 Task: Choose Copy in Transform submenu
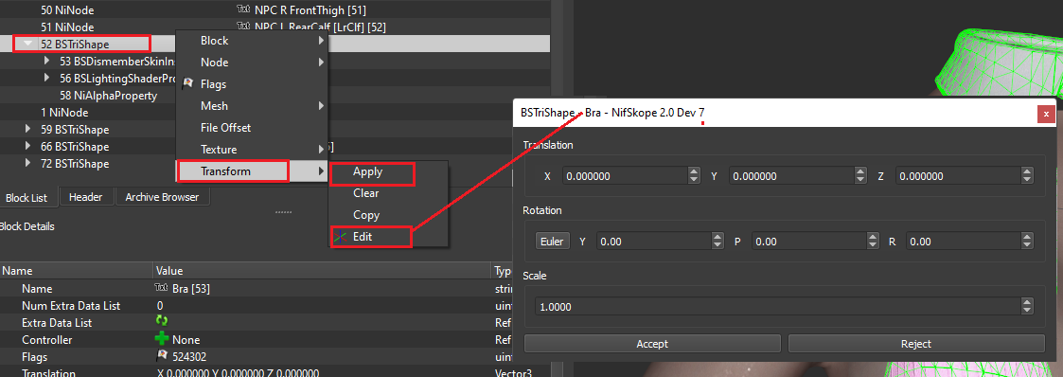(388, 215)
